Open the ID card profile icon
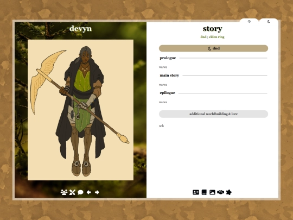This screenshot has height=220, width=293. pyautogui.click(x=196, y=192)
